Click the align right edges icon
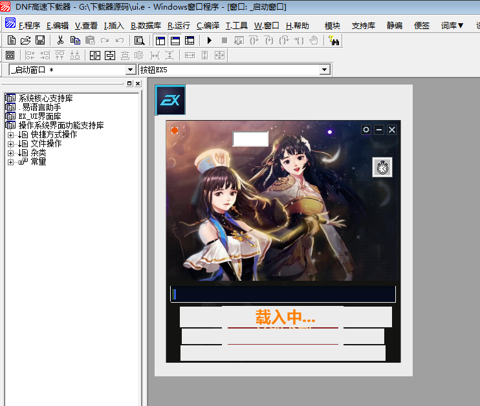 (x=45, y=56)
